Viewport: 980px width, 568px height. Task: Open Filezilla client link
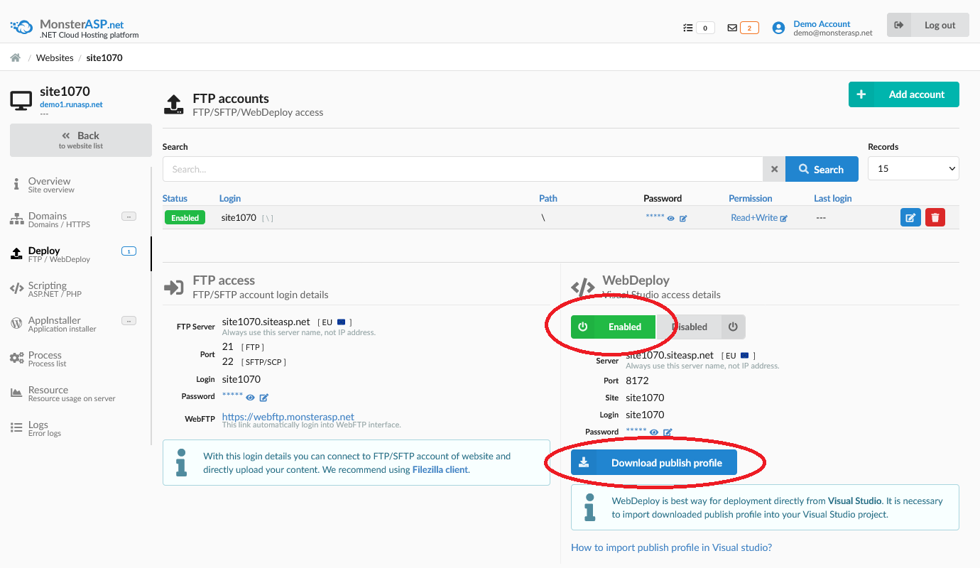point(440,469)
